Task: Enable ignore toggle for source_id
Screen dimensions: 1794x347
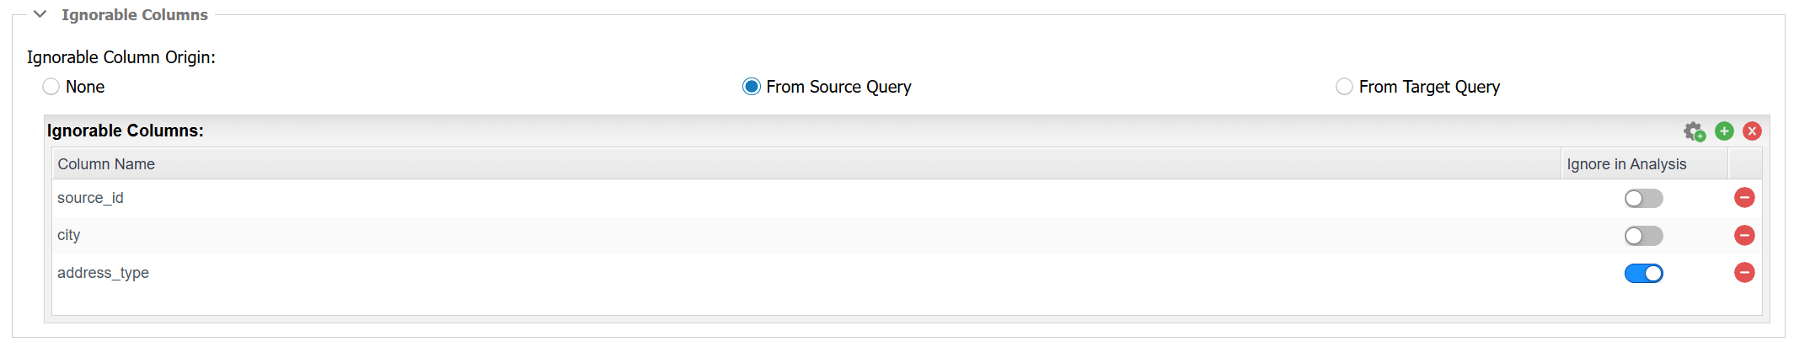Action: [x=1643, y=198]
